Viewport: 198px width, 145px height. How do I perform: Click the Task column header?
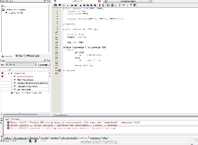[10, 70]
